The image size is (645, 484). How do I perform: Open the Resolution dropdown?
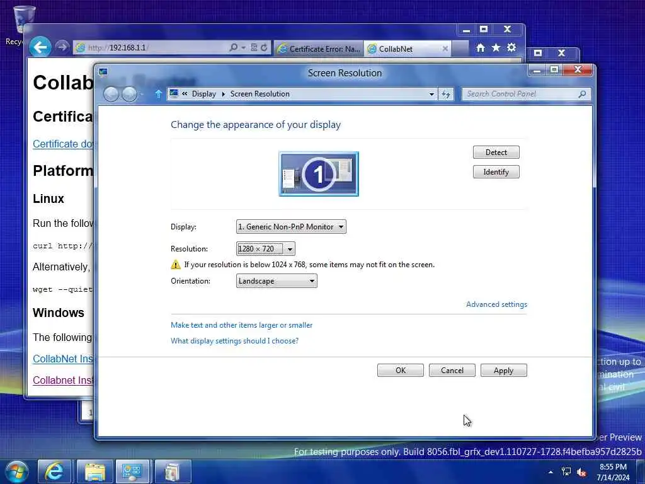(266, 248)
